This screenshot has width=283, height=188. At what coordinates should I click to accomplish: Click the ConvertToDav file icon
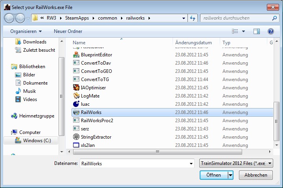coord(76,63)
